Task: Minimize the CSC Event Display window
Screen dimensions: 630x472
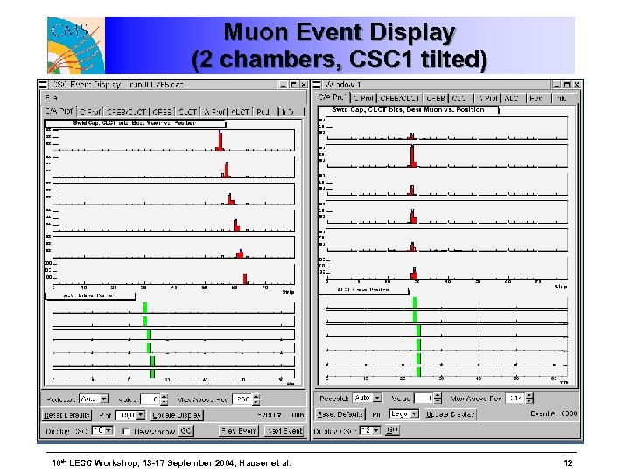Action: 283,85
